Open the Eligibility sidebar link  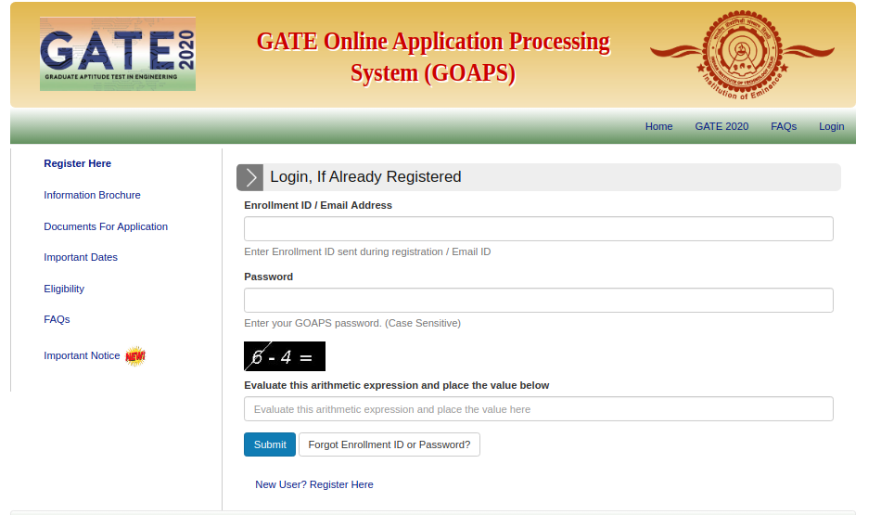64,289
